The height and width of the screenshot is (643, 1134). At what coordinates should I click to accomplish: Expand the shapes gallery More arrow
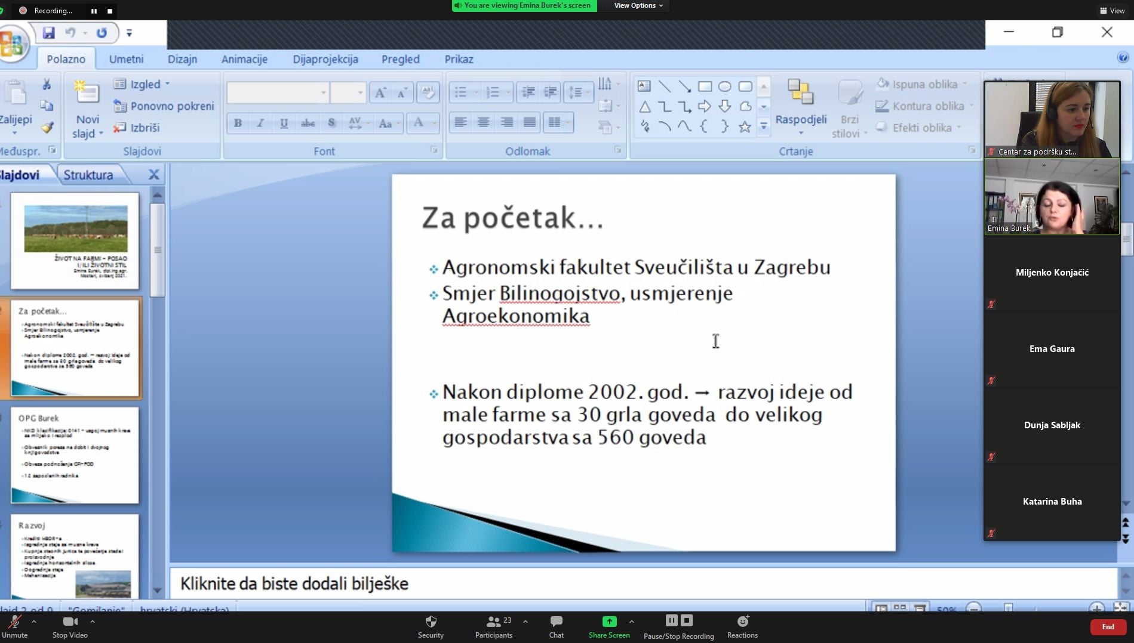pos(763,126)
